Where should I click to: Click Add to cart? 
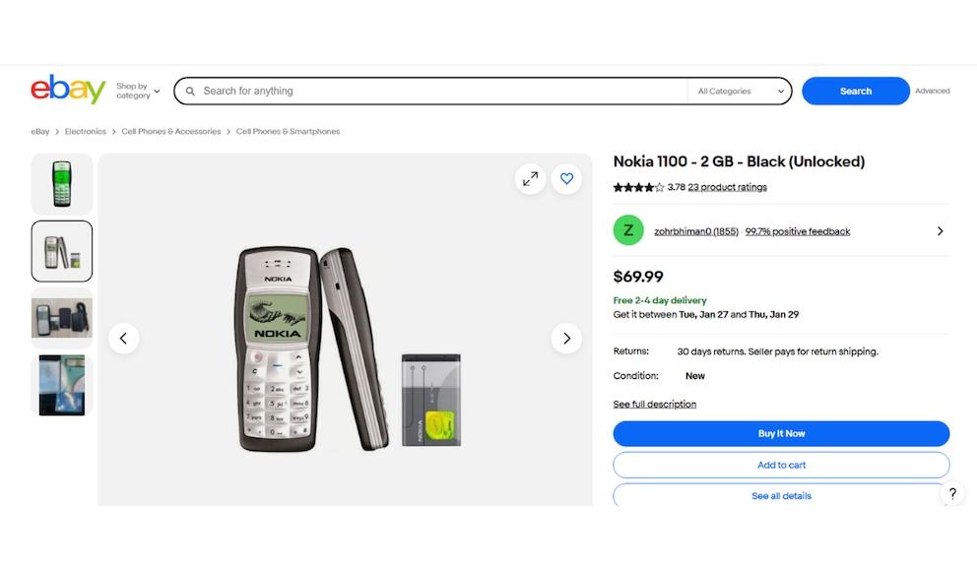click(781, 465)
